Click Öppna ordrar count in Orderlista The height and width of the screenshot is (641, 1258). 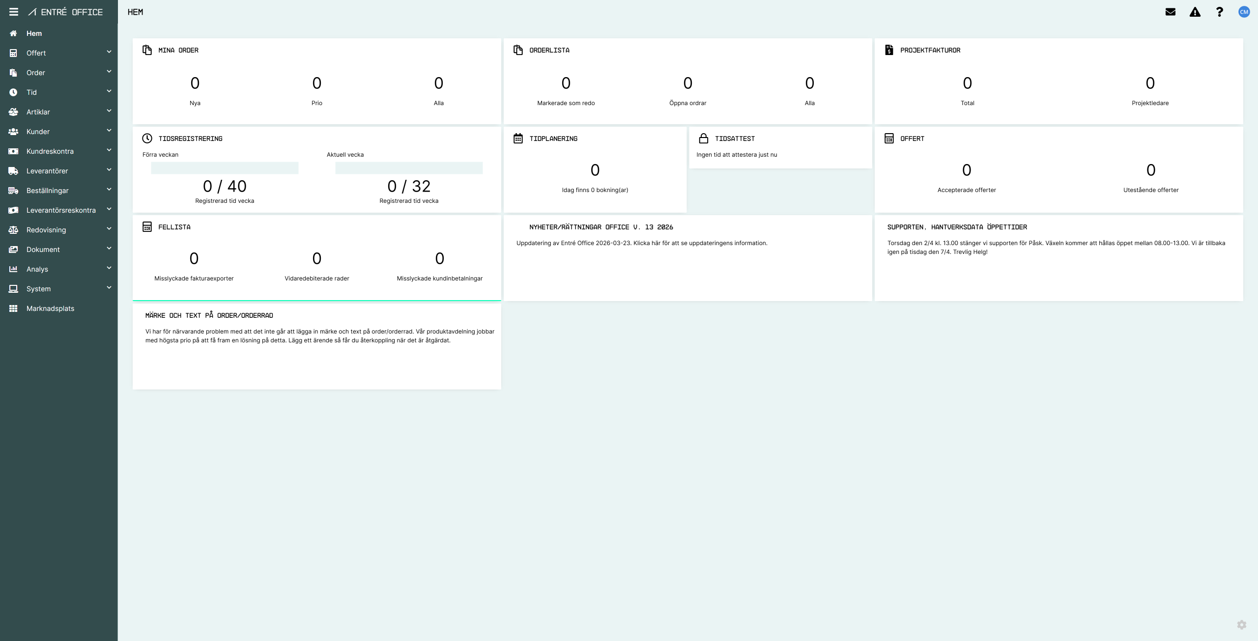[x=687, y=84]
